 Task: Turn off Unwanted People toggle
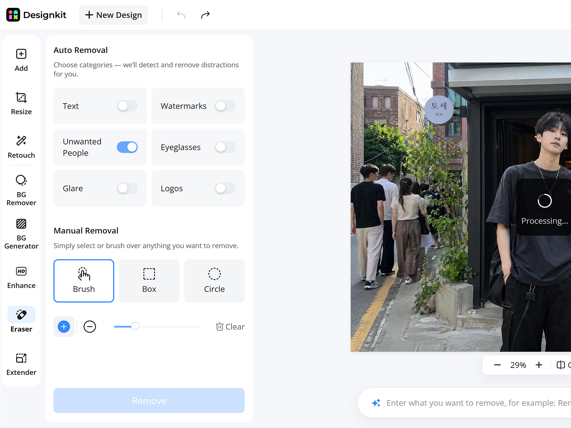click(x=127, y=147)
